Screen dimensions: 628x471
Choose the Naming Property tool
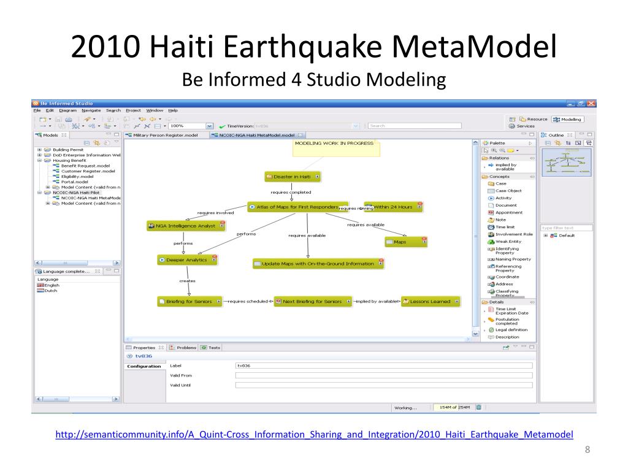[x=509, y=259]
